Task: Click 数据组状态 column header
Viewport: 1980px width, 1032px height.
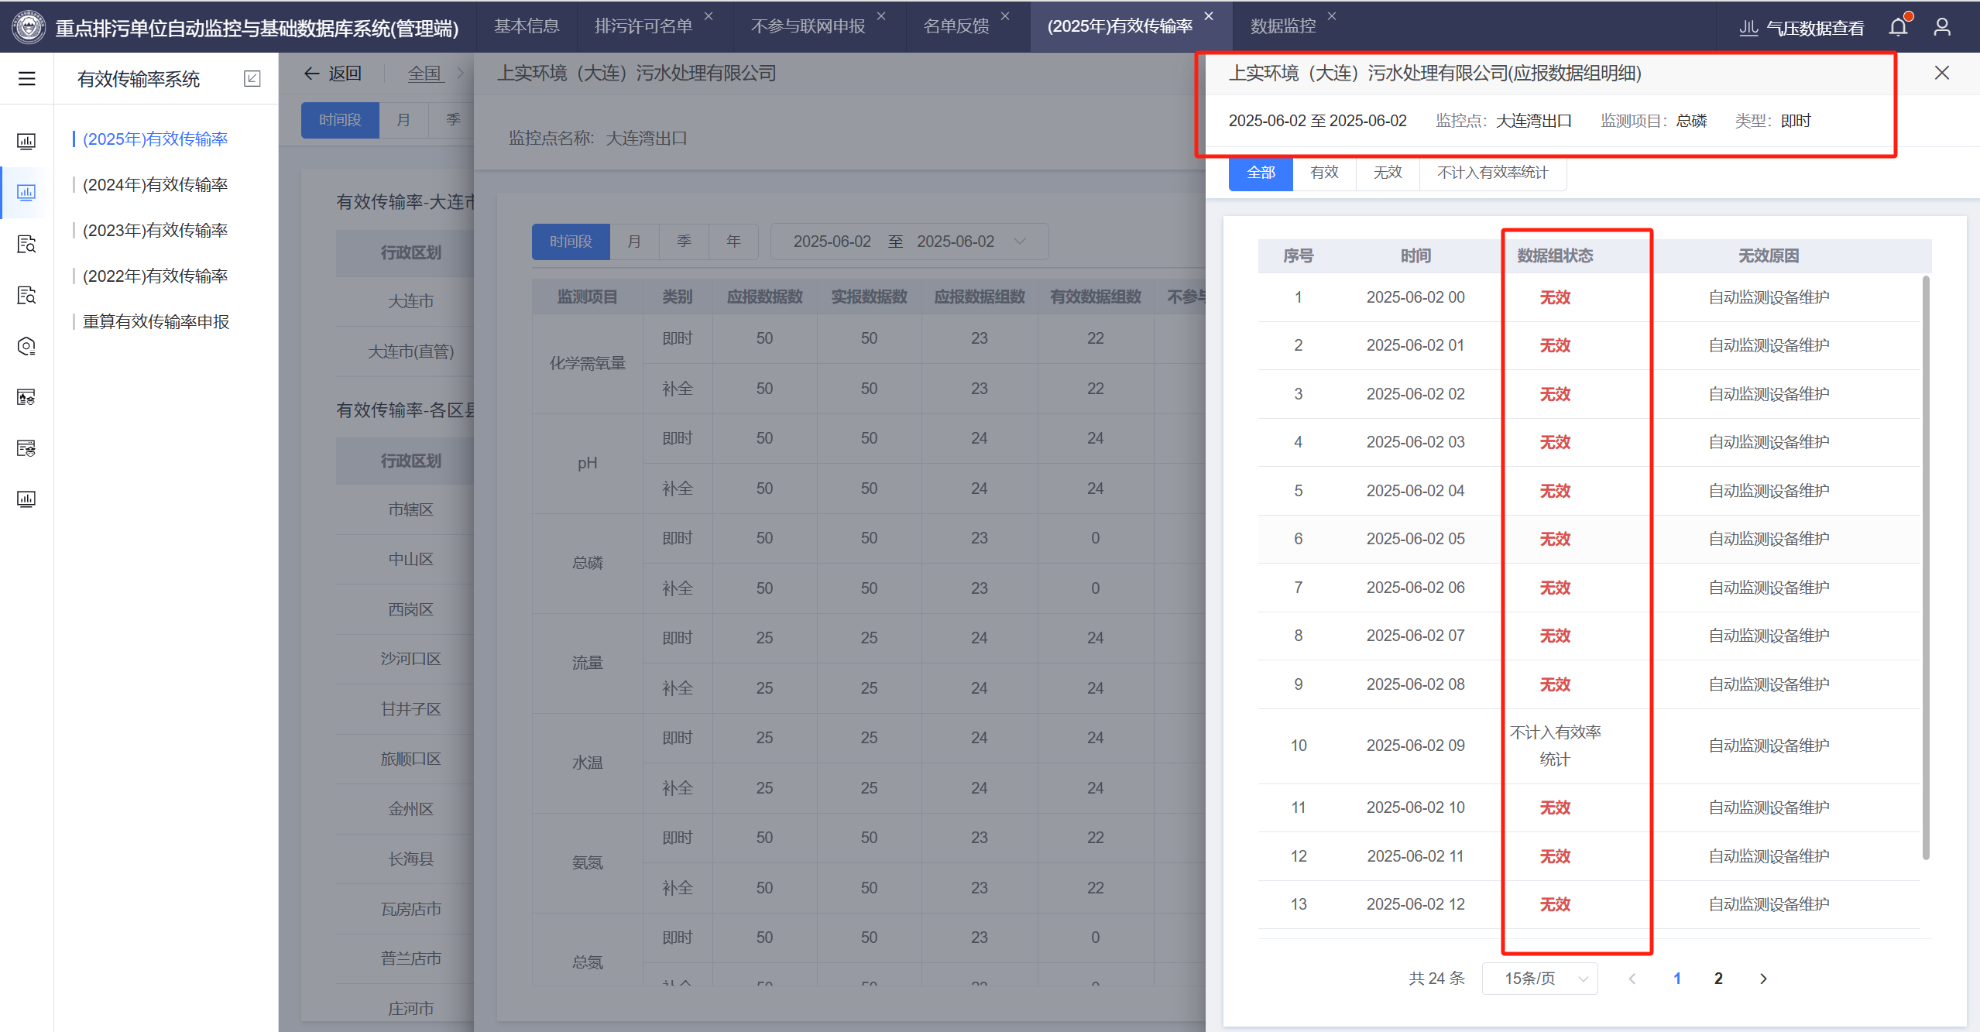Action: pyautogui.click(x=1555, y=256)
